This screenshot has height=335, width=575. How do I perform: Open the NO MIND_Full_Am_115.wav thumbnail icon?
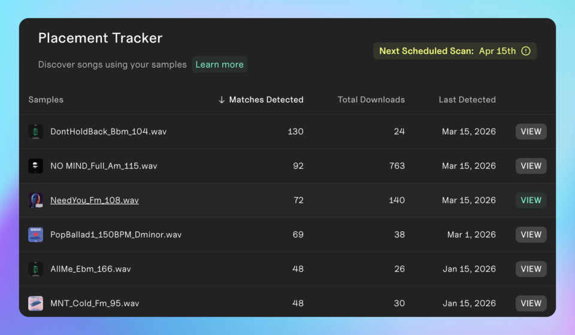click(35, 166)
